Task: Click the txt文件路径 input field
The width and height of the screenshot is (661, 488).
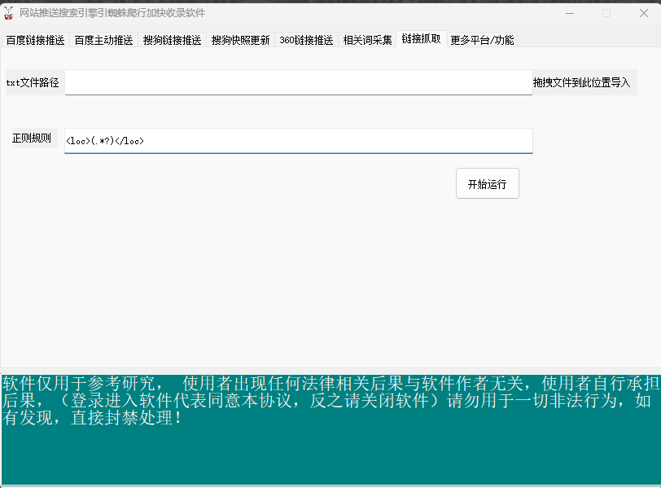Action: [298, 82]
